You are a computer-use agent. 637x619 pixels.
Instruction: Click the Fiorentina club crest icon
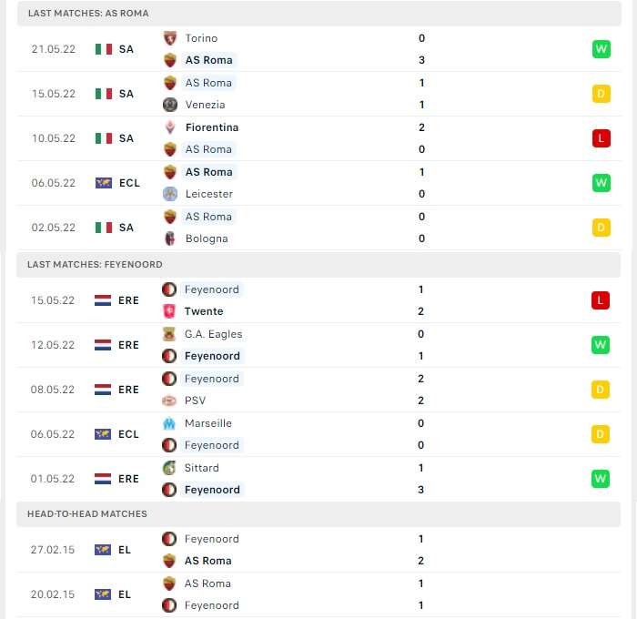coord(170,127)
